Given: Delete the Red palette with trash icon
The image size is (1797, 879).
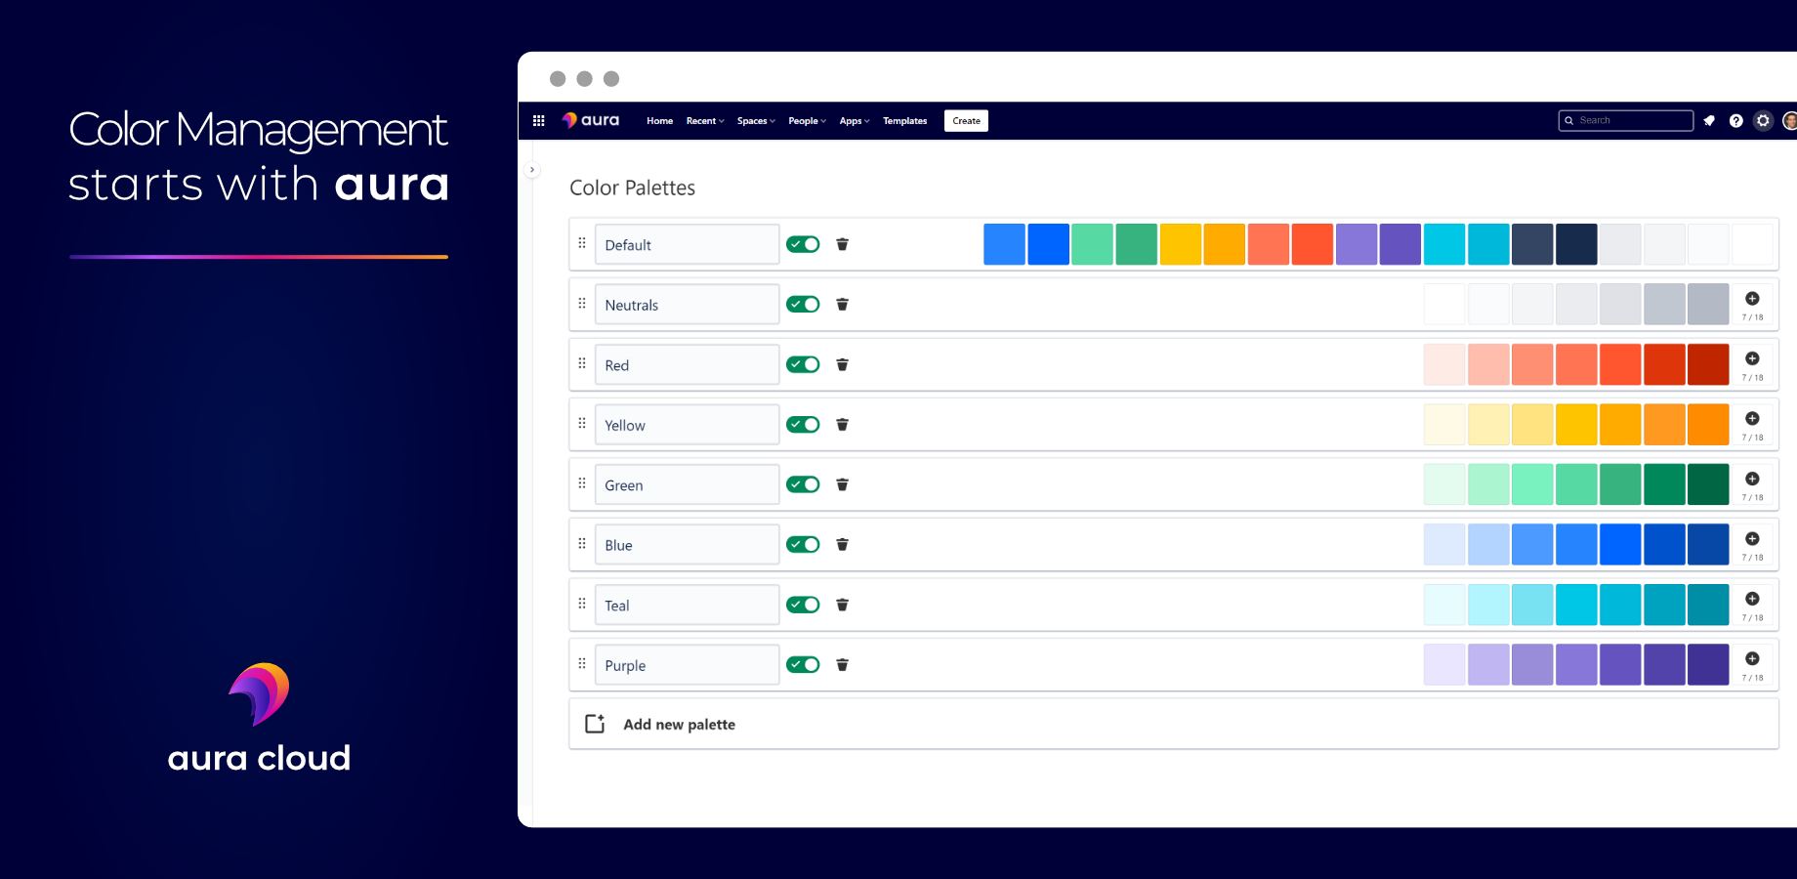Looking at the screenshot, I should tap(842, 364).
